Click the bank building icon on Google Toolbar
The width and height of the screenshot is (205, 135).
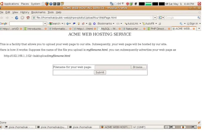tap(90, 24)
